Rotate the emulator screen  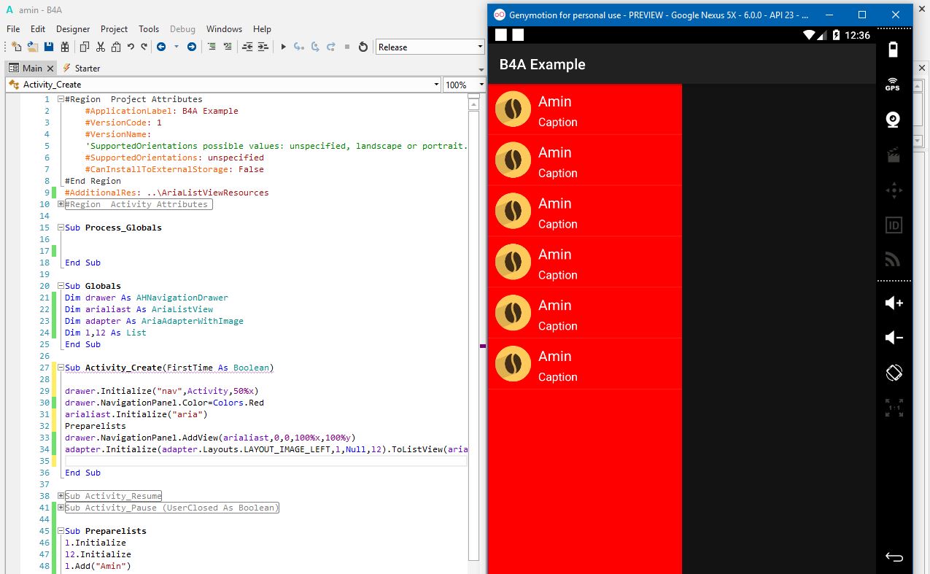(894, 373)
